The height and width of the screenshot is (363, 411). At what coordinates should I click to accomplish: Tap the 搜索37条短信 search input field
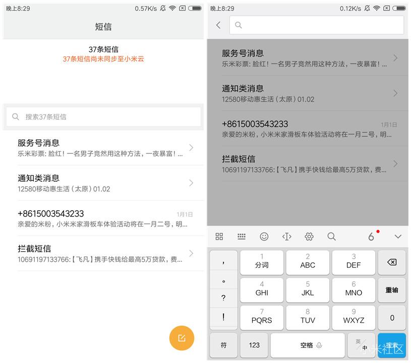point(103,116)
